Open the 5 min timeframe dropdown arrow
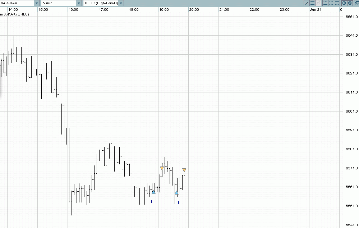359x228 pixels. tap(79, 3)
